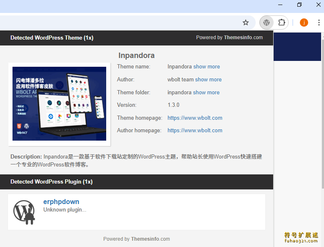Click the WordPress theme detector extension icon
324x247 pixels.
(x=267, y=23)
